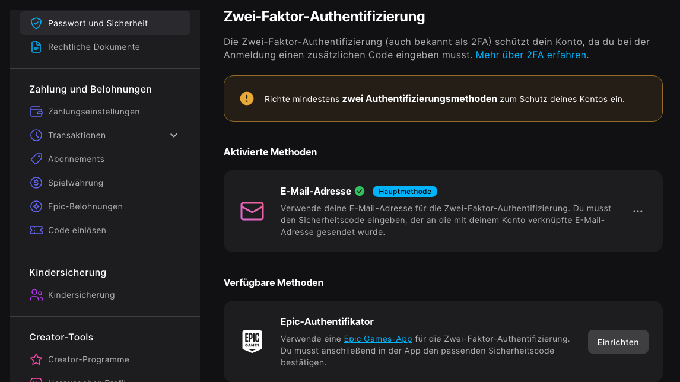Open Zahlungseinstellungen in the sidebar
680x382 pixels.
click(94, 112)
